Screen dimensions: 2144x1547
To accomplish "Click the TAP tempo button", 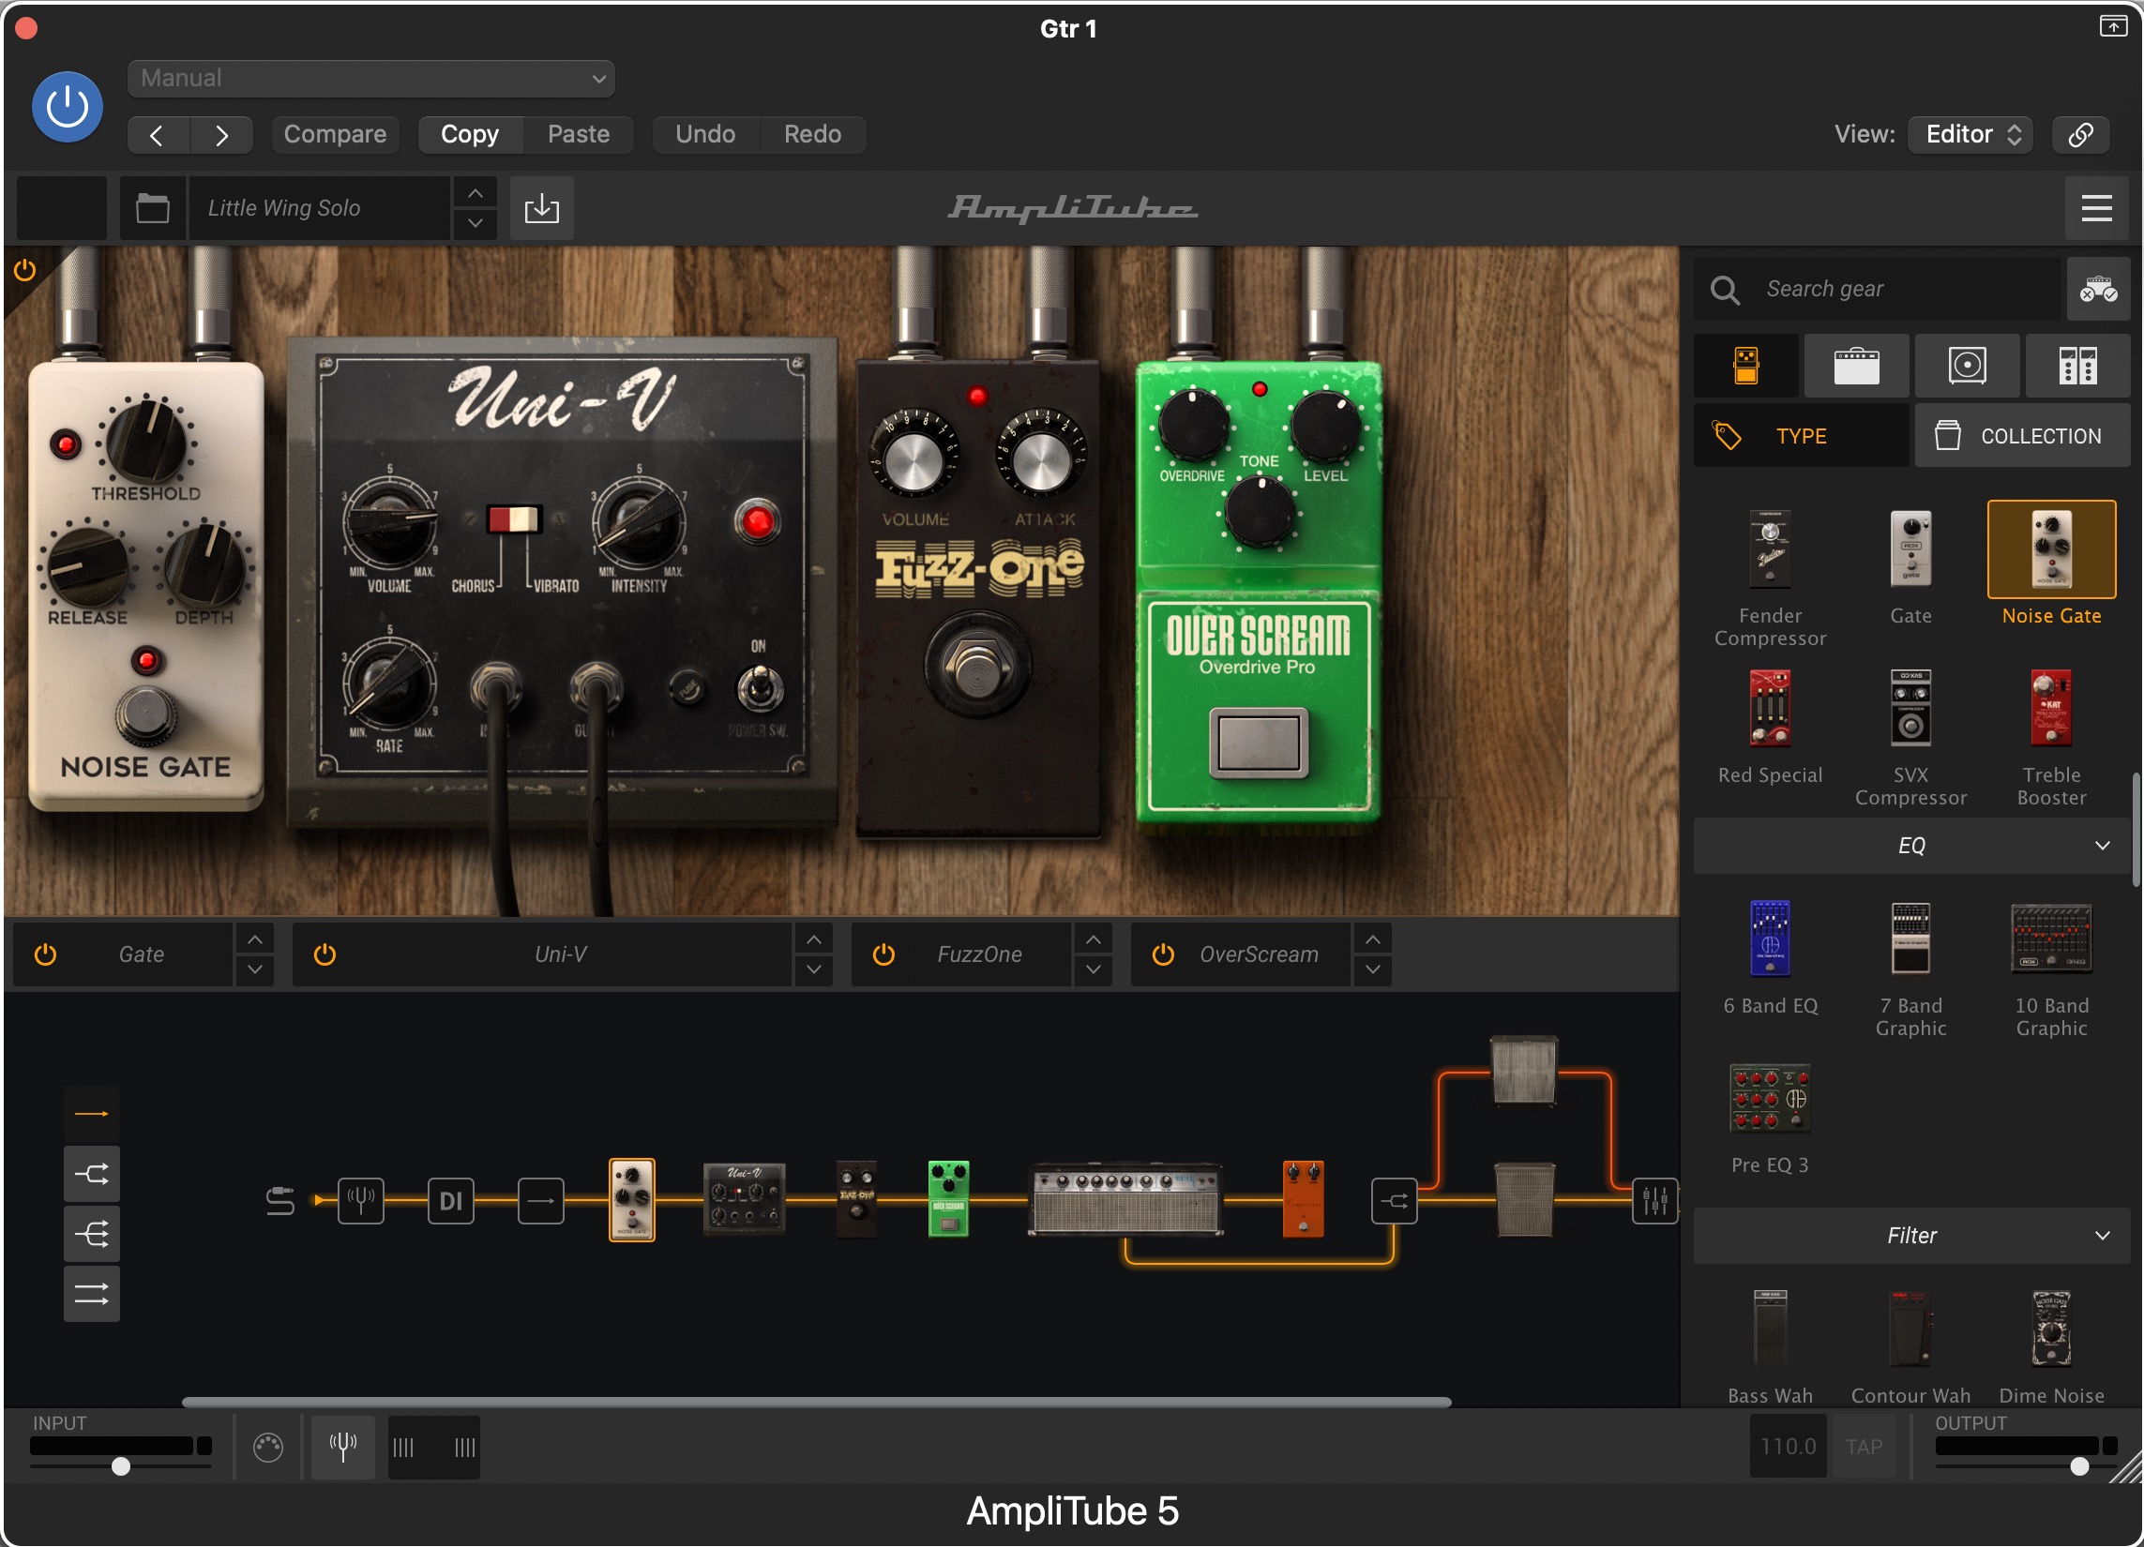I will [1865, 1447].
